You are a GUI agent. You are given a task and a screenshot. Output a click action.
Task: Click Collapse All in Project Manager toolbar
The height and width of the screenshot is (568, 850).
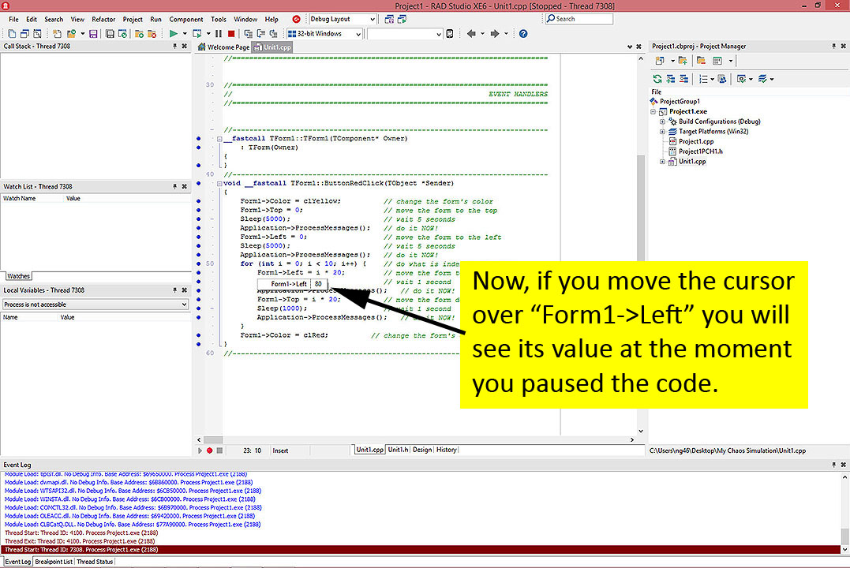[684, 79]
